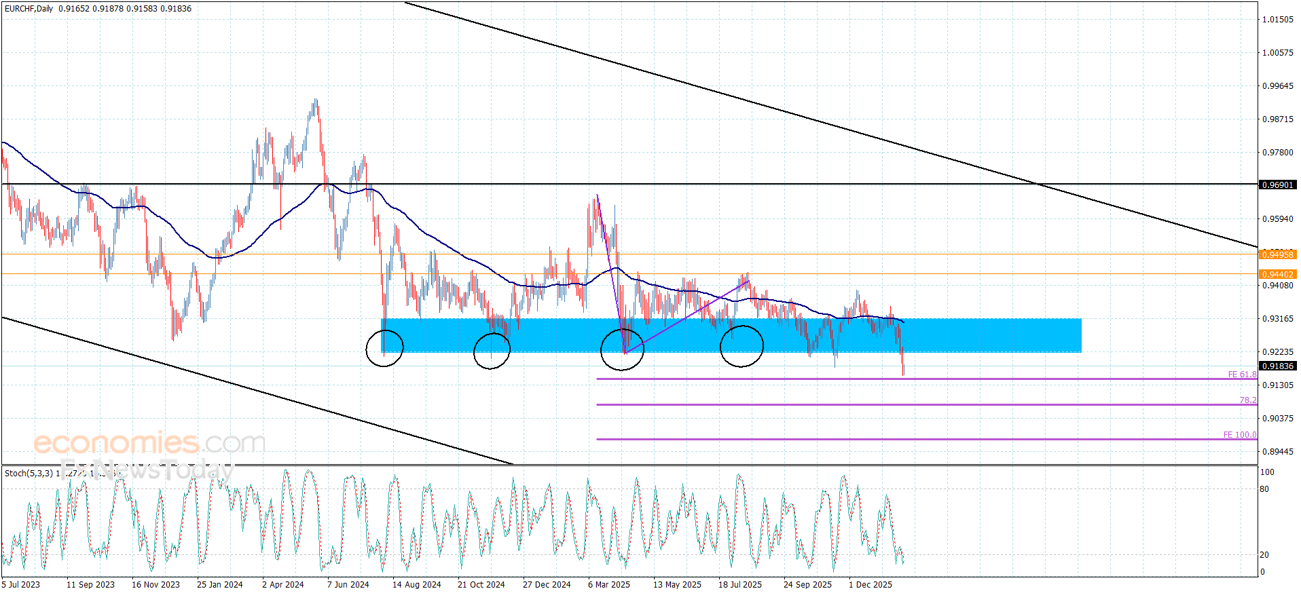This screenshot has height=593, width=1301.
Task: Click the 0.90375 price axis label
Action: [1278, 419]
